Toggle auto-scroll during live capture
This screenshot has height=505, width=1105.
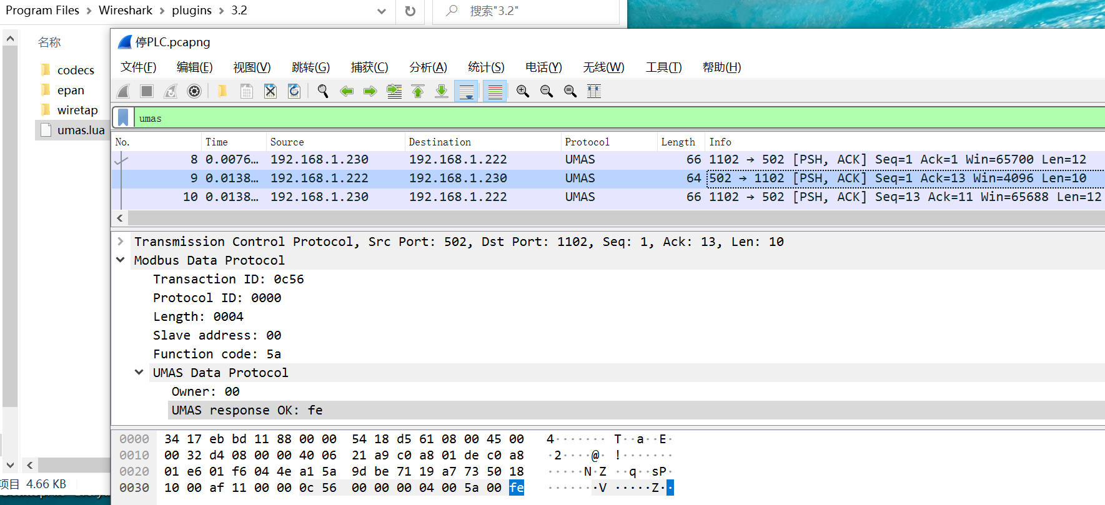[466, 91]
